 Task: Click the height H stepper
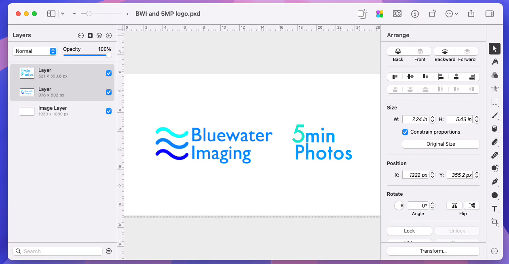477,119
